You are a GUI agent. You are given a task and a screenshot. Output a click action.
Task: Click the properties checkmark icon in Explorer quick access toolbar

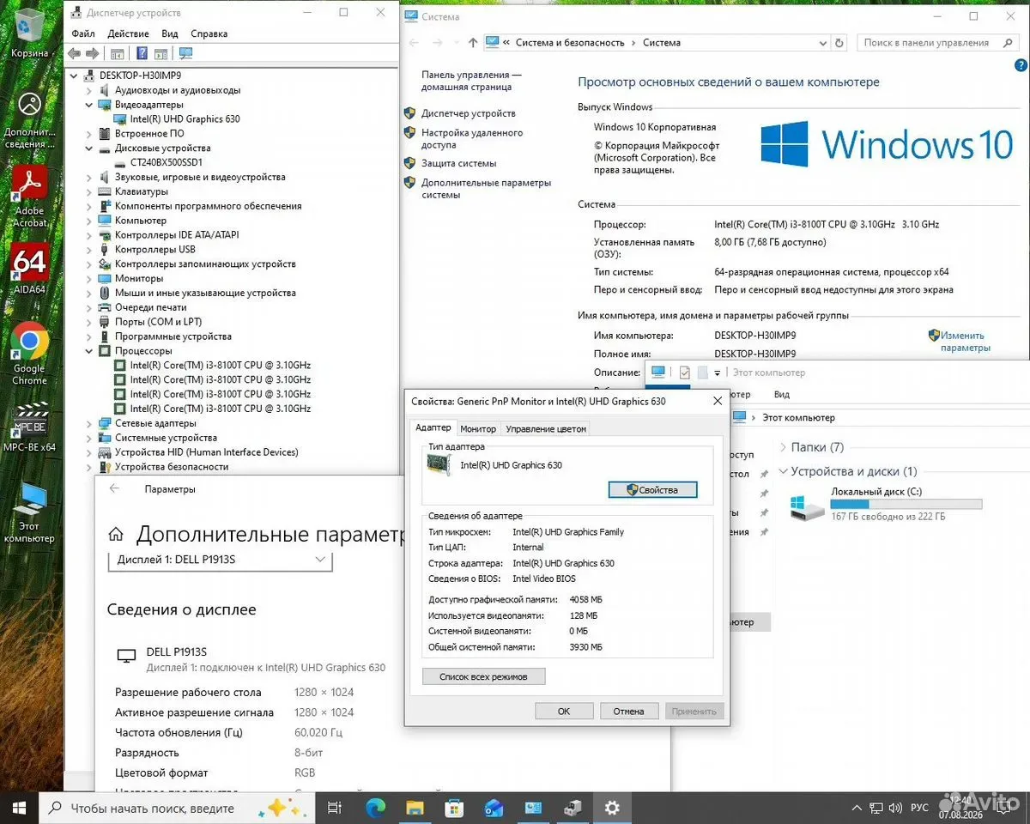click(x=684, y=373)
